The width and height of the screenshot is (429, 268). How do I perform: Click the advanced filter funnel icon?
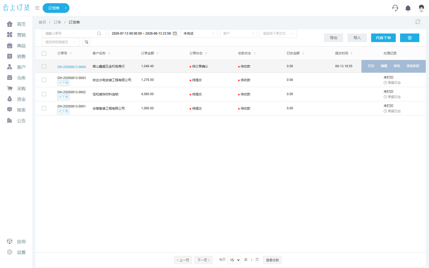pos(86,42)
